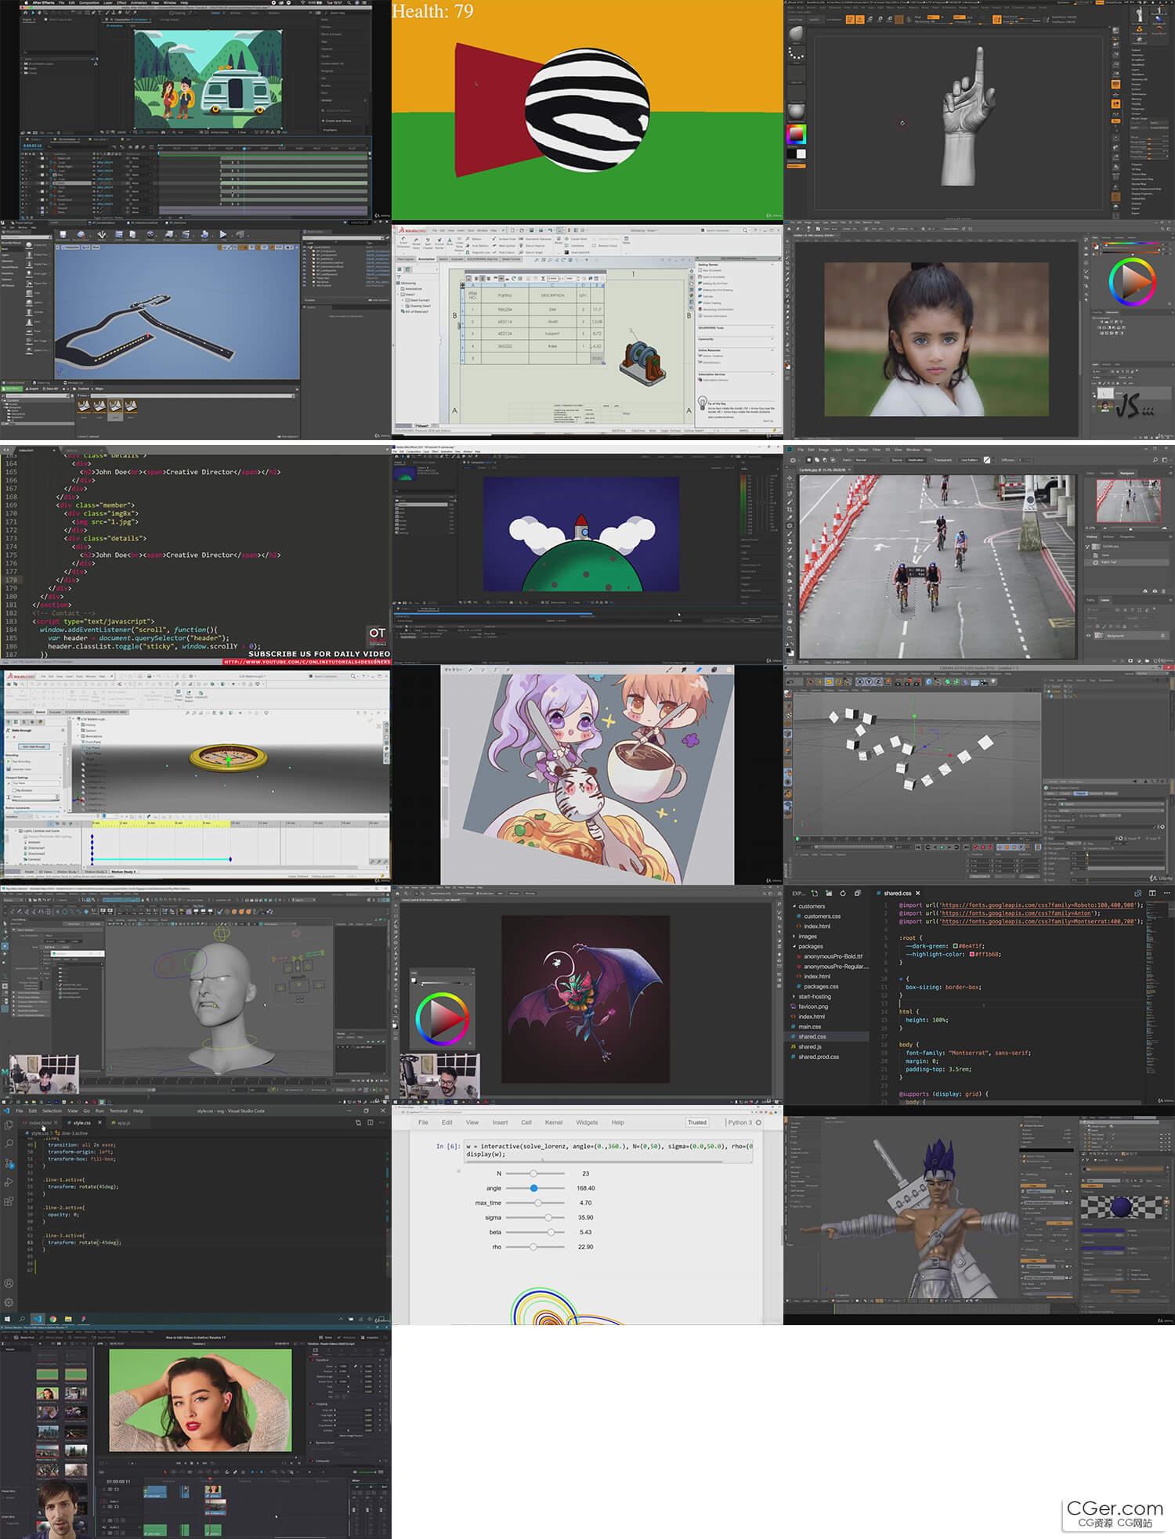Collapse Getting Started section in SolidWorks Resources
Viewport: 1175px width, 1539px height.
tap(772, 265)
